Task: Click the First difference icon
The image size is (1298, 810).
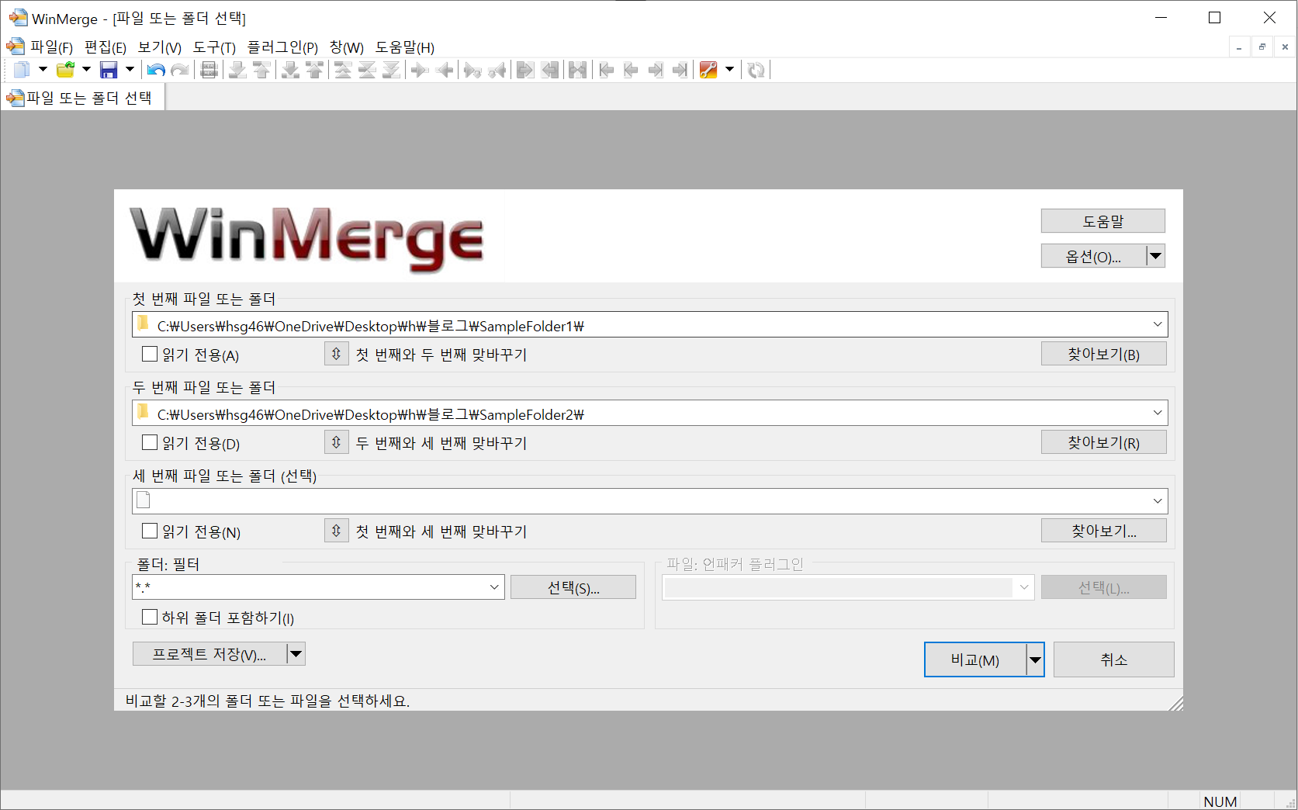Action: tap(343, 70)
